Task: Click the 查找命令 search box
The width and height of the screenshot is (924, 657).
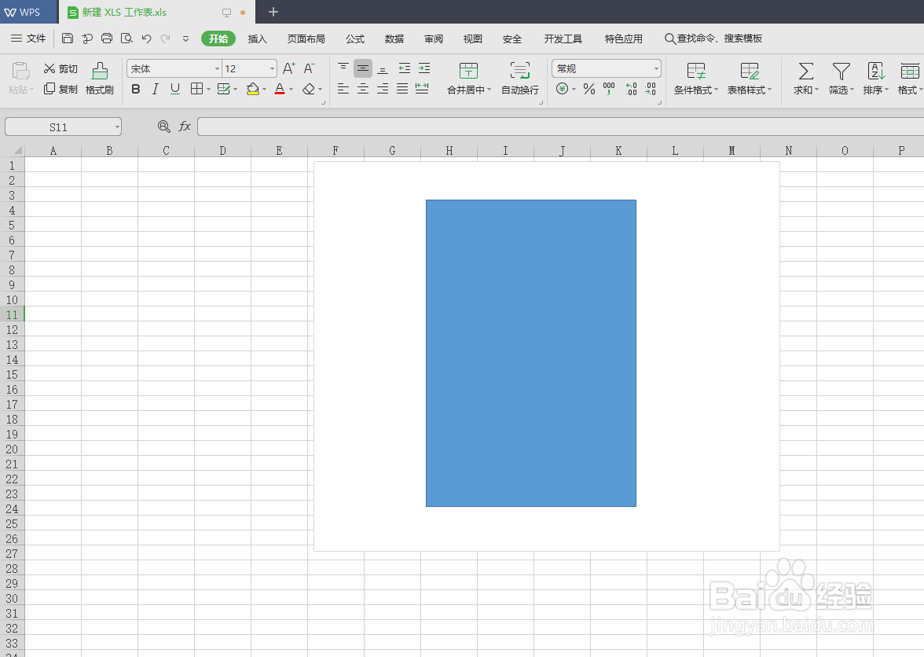Action: (x=713, y=39)
